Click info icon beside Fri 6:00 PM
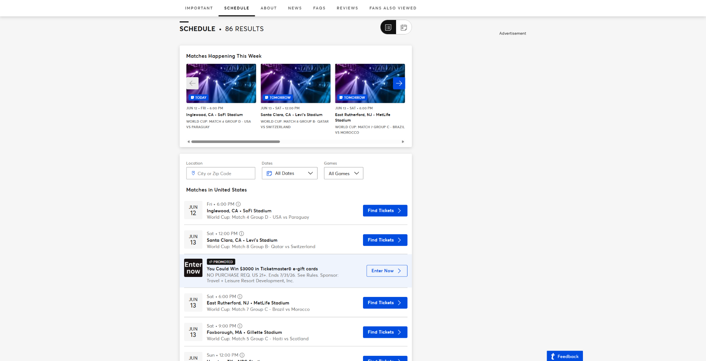Image resolution: width=706 pixels, height=361 pixels. pos(238,204)
